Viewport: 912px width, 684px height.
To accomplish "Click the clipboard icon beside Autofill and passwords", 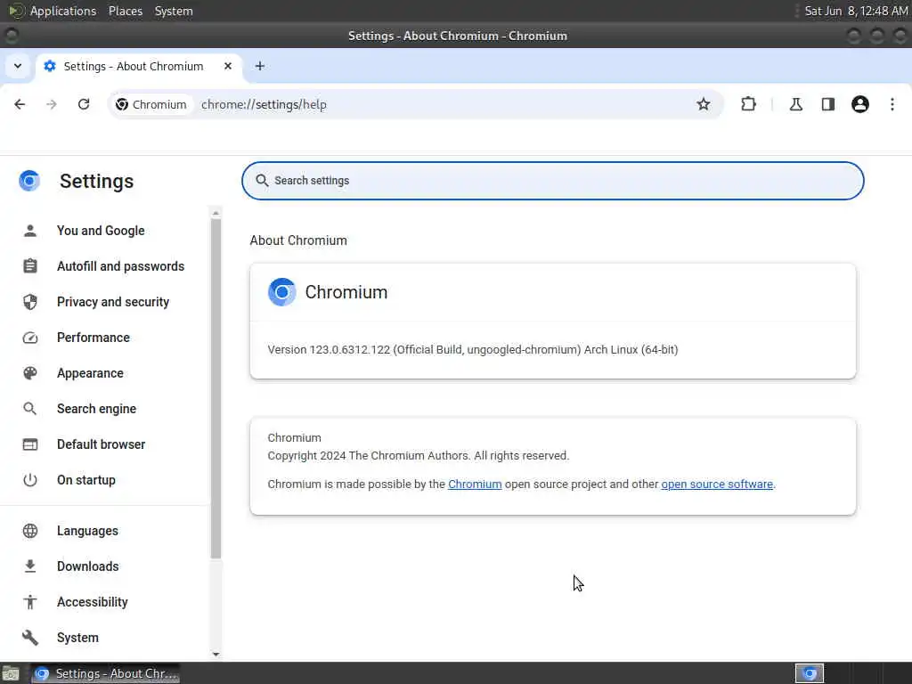I will click(30, 266).
